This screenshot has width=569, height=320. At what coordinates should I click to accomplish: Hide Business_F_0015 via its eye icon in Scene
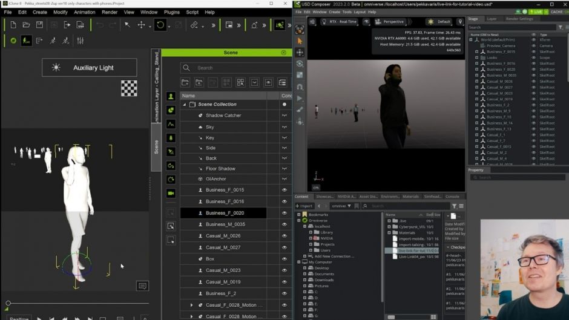tap(284, 190)
